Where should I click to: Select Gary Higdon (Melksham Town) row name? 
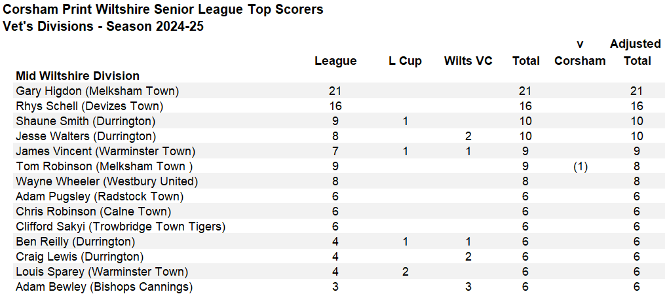coord(98,90)
